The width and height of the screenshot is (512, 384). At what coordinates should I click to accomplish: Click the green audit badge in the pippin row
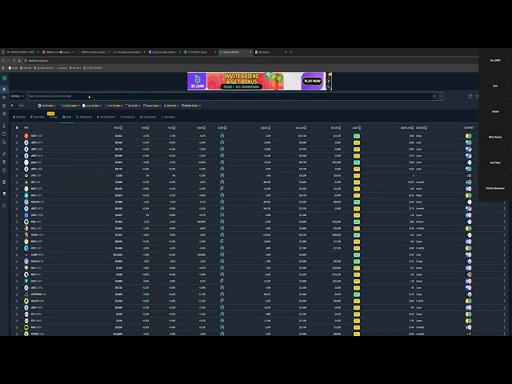click(x=357, y=162)
